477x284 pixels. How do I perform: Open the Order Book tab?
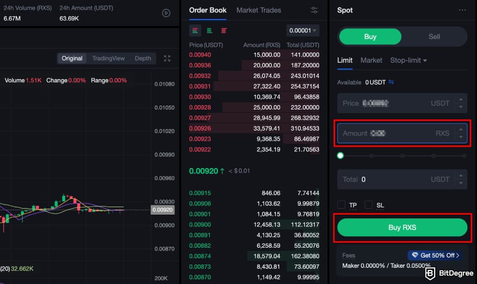click(208, 10)
